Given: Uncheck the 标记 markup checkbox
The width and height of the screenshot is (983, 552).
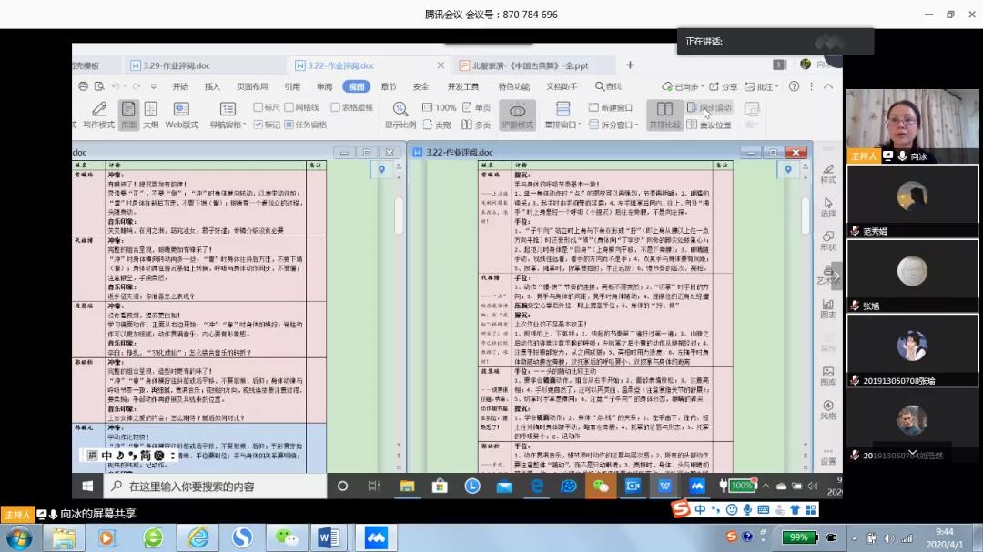Looking at the screenshot, I should [x=258, y=125].
